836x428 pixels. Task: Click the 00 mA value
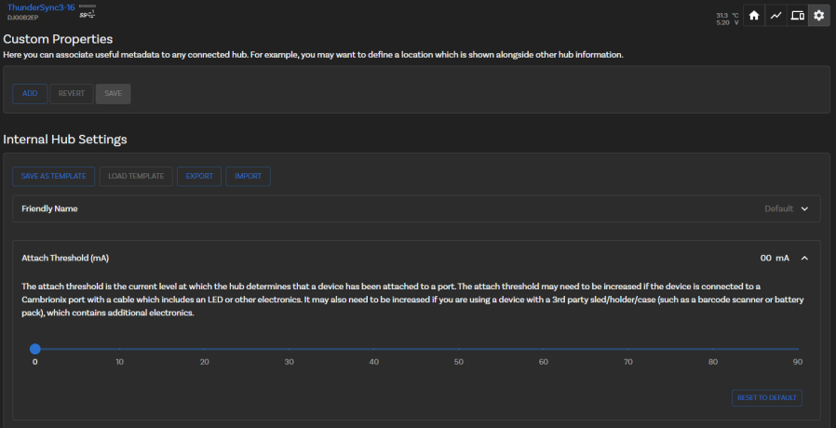point(775,258)
